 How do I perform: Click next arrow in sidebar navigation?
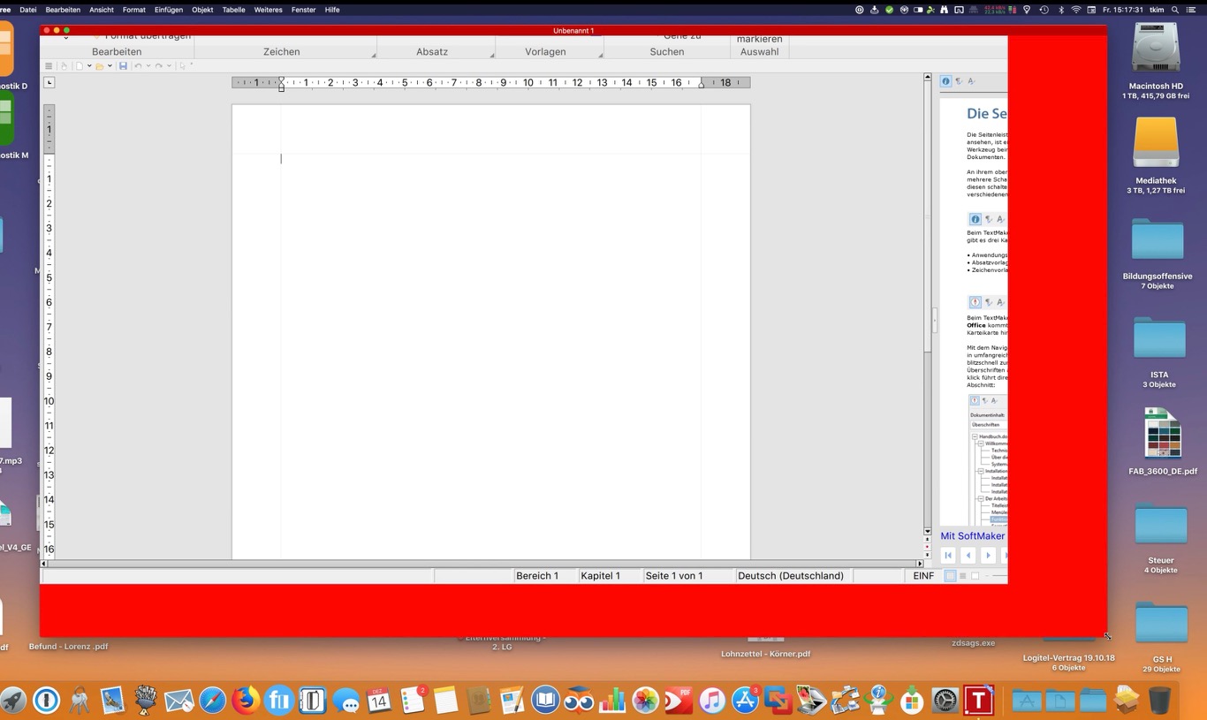988,556
